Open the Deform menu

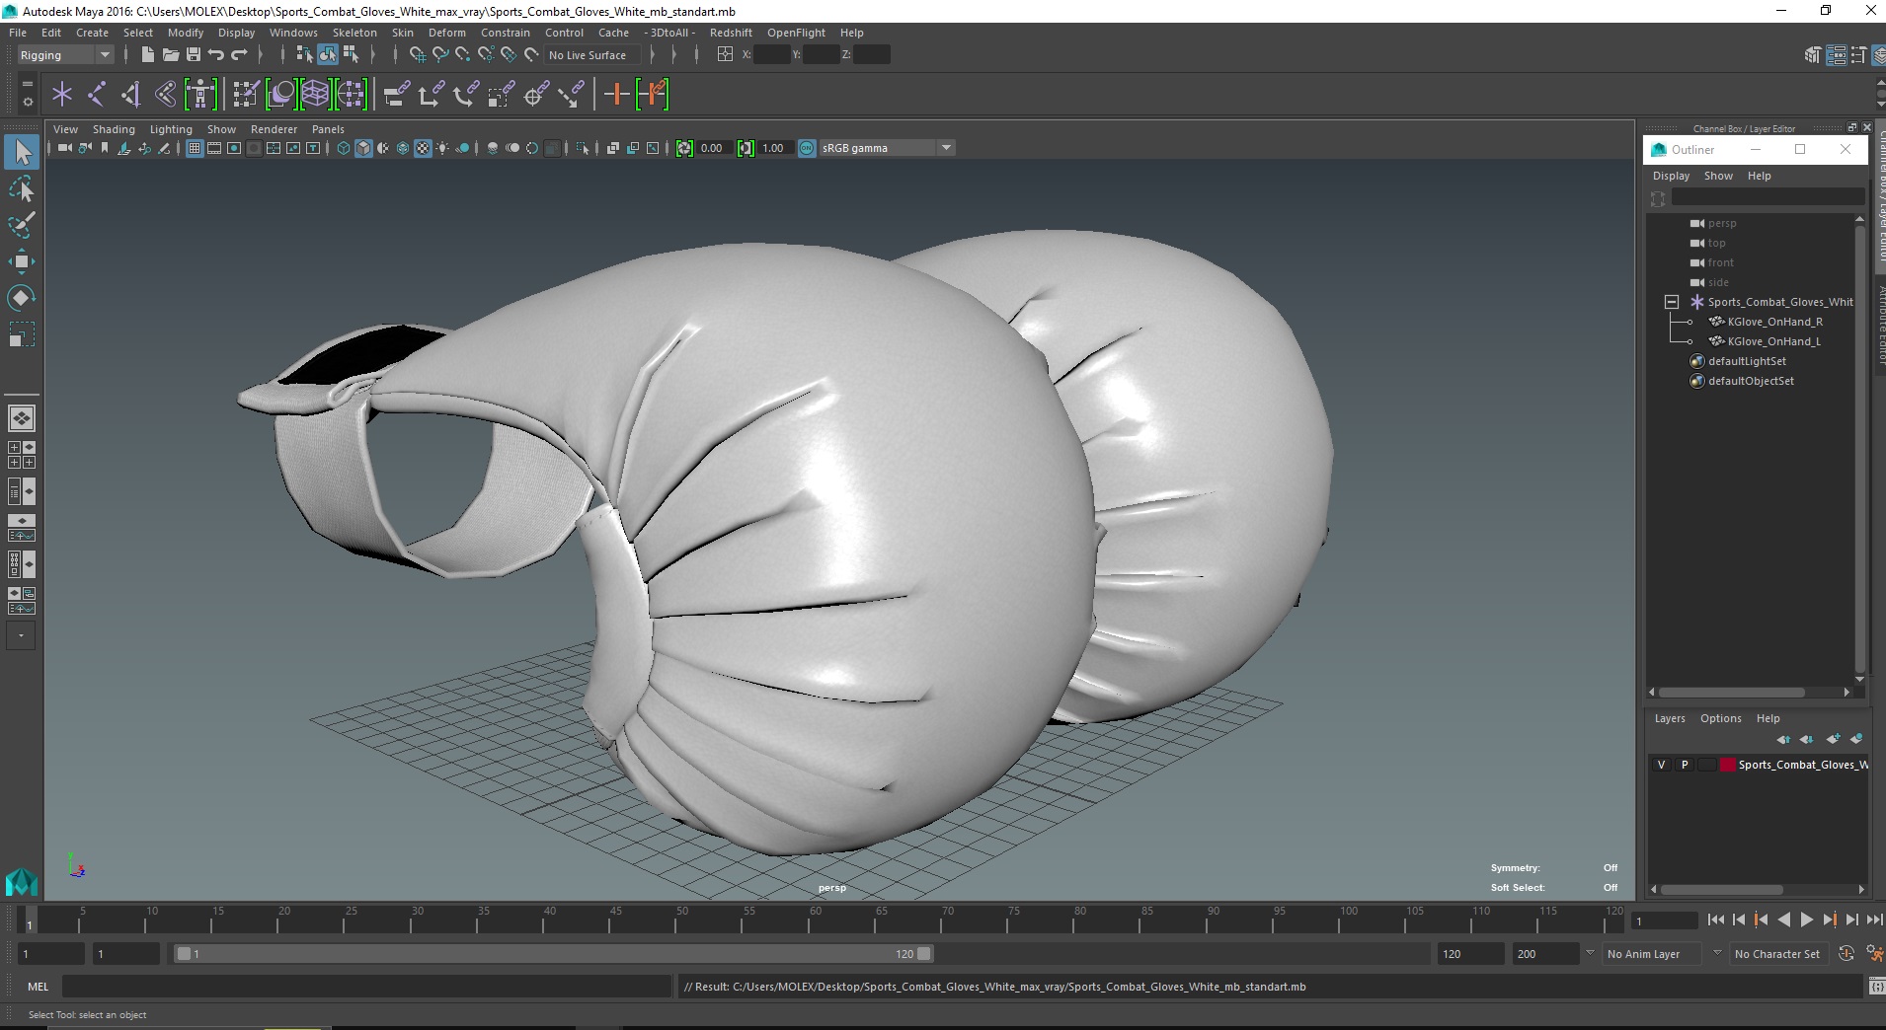pos(446,33)
